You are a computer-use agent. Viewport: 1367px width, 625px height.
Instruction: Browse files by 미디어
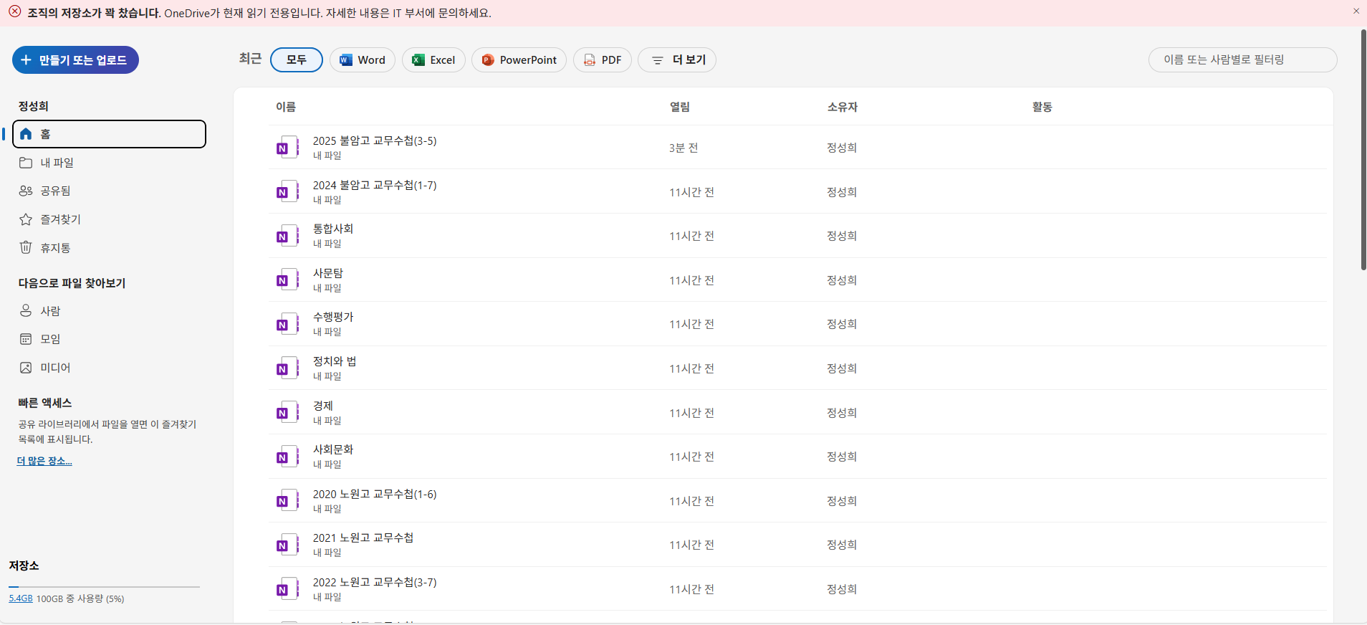point(109,368)
